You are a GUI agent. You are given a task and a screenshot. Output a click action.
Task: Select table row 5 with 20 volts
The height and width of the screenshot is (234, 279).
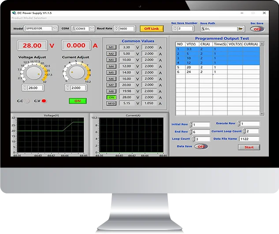(218, 67)
